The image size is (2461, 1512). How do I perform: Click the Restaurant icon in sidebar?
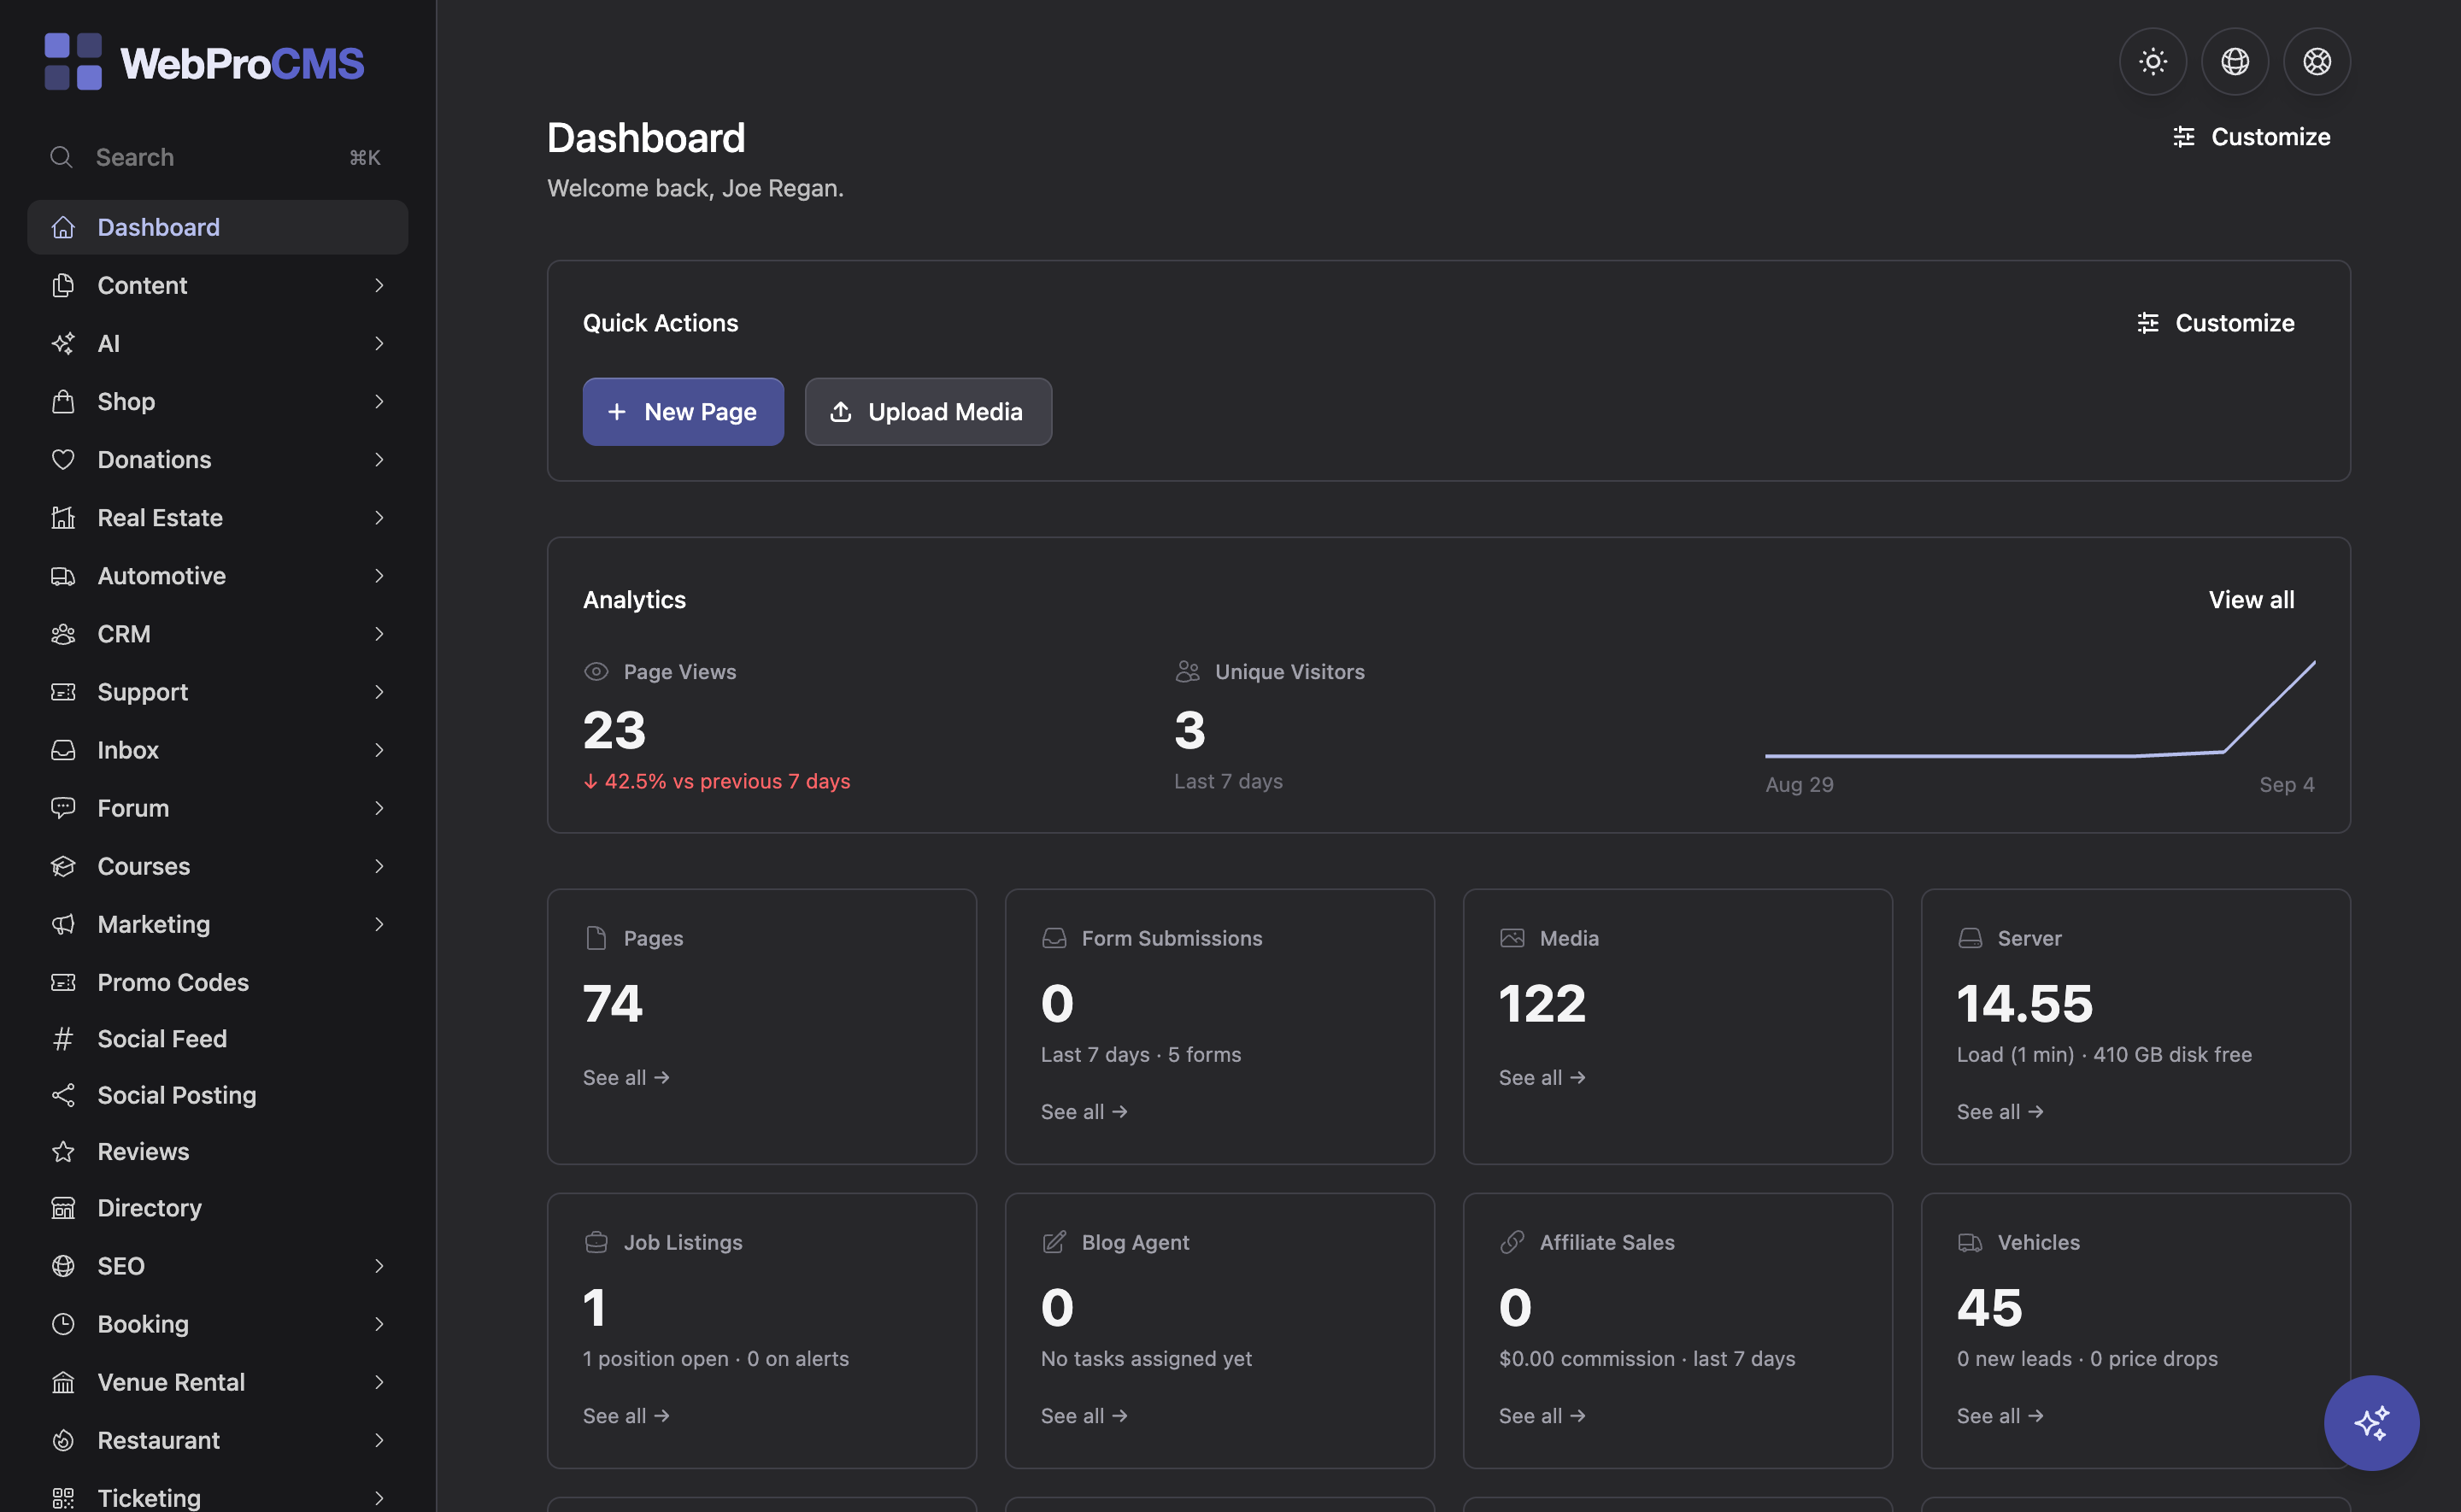(63, 1440)
